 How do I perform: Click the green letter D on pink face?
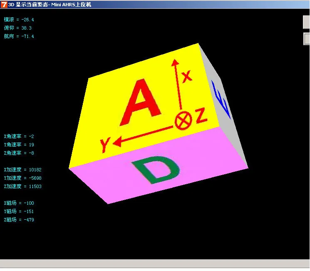click(156, 169)
